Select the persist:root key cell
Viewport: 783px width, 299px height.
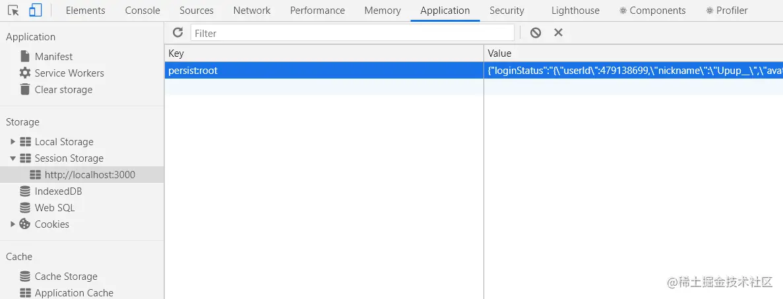pyautogui.click(x=324, y=71)
